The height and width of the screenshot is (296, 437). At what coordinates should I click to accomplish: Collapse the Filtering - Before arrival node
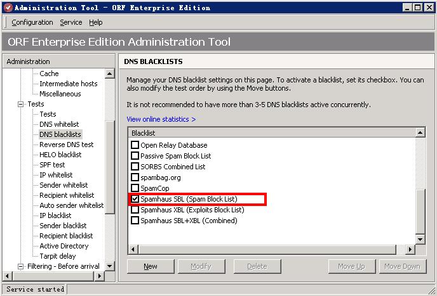pyautogui.click(x=20, y=266)
